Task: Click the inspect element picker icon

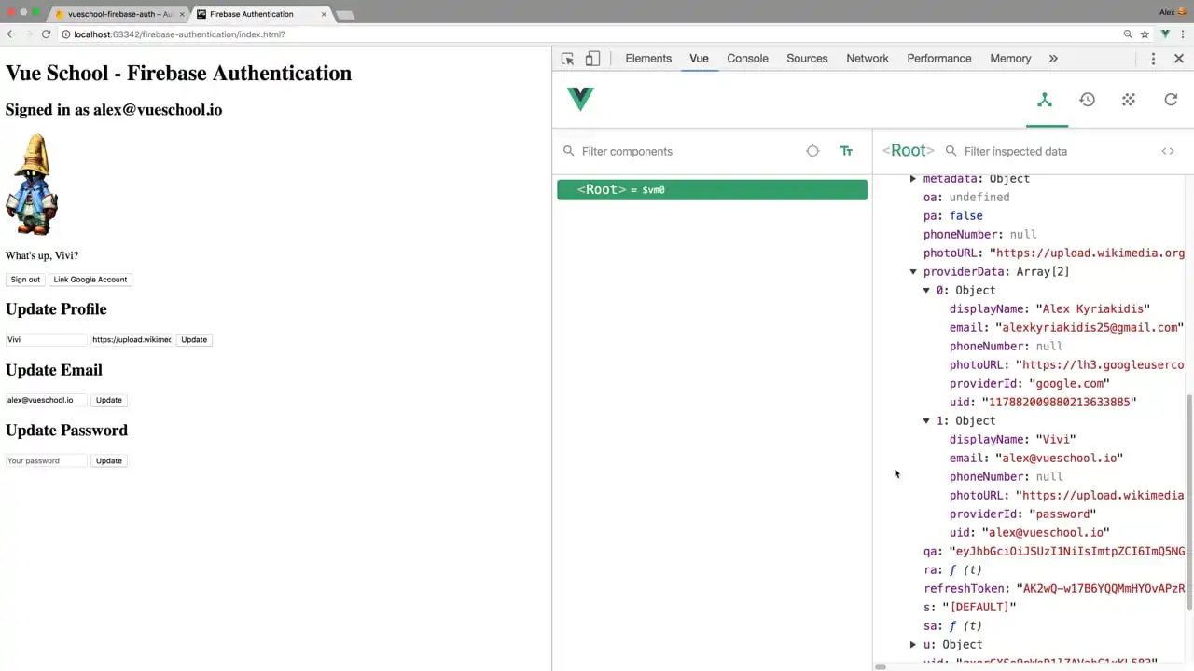Action: click(567, 59)
